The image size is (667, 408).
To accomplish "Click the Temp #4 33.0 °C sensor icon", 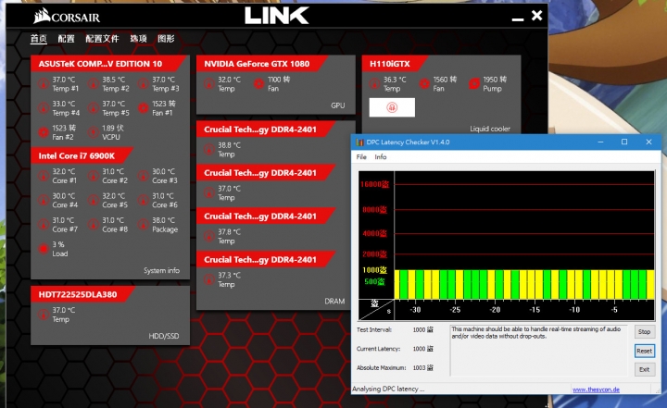I will (44, 108).
